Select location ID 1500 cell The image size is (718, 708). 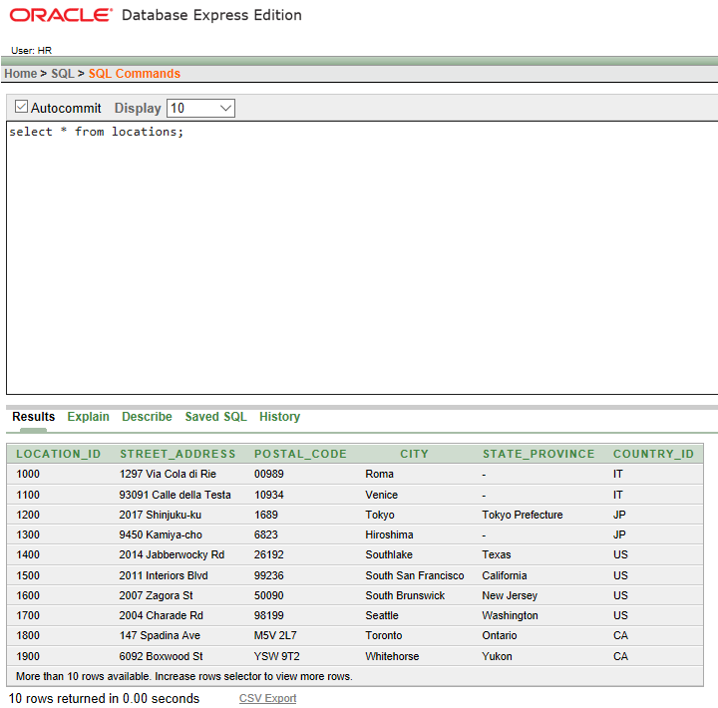pos(28,575)
